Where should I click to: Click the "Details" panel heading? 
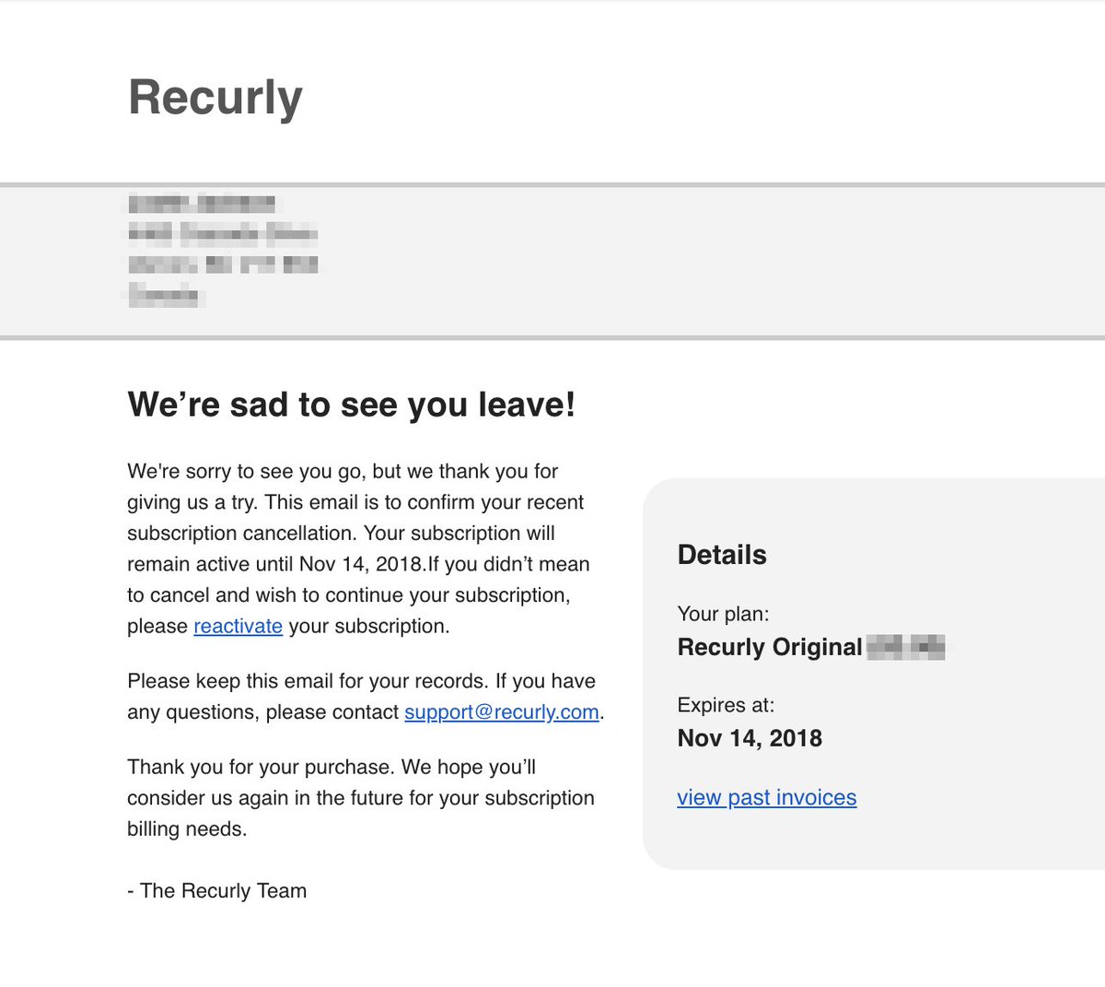click(722, 555)
